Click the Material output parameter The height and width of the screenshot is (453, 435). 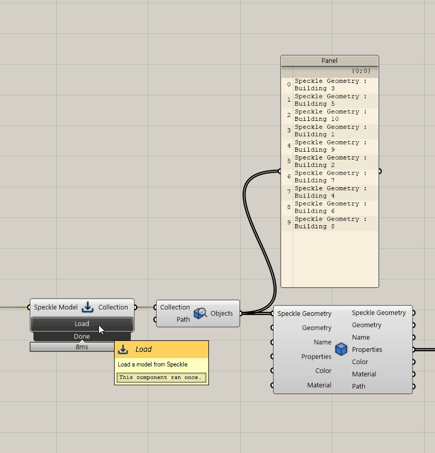pyautogui.click(x=364, y=374)
